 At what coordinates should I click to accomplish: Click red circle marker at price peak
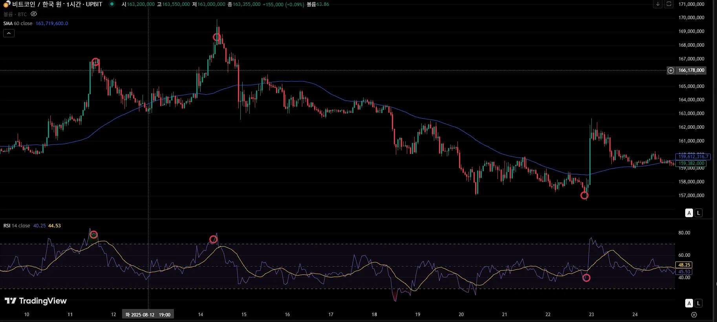(x=217, y=37)
